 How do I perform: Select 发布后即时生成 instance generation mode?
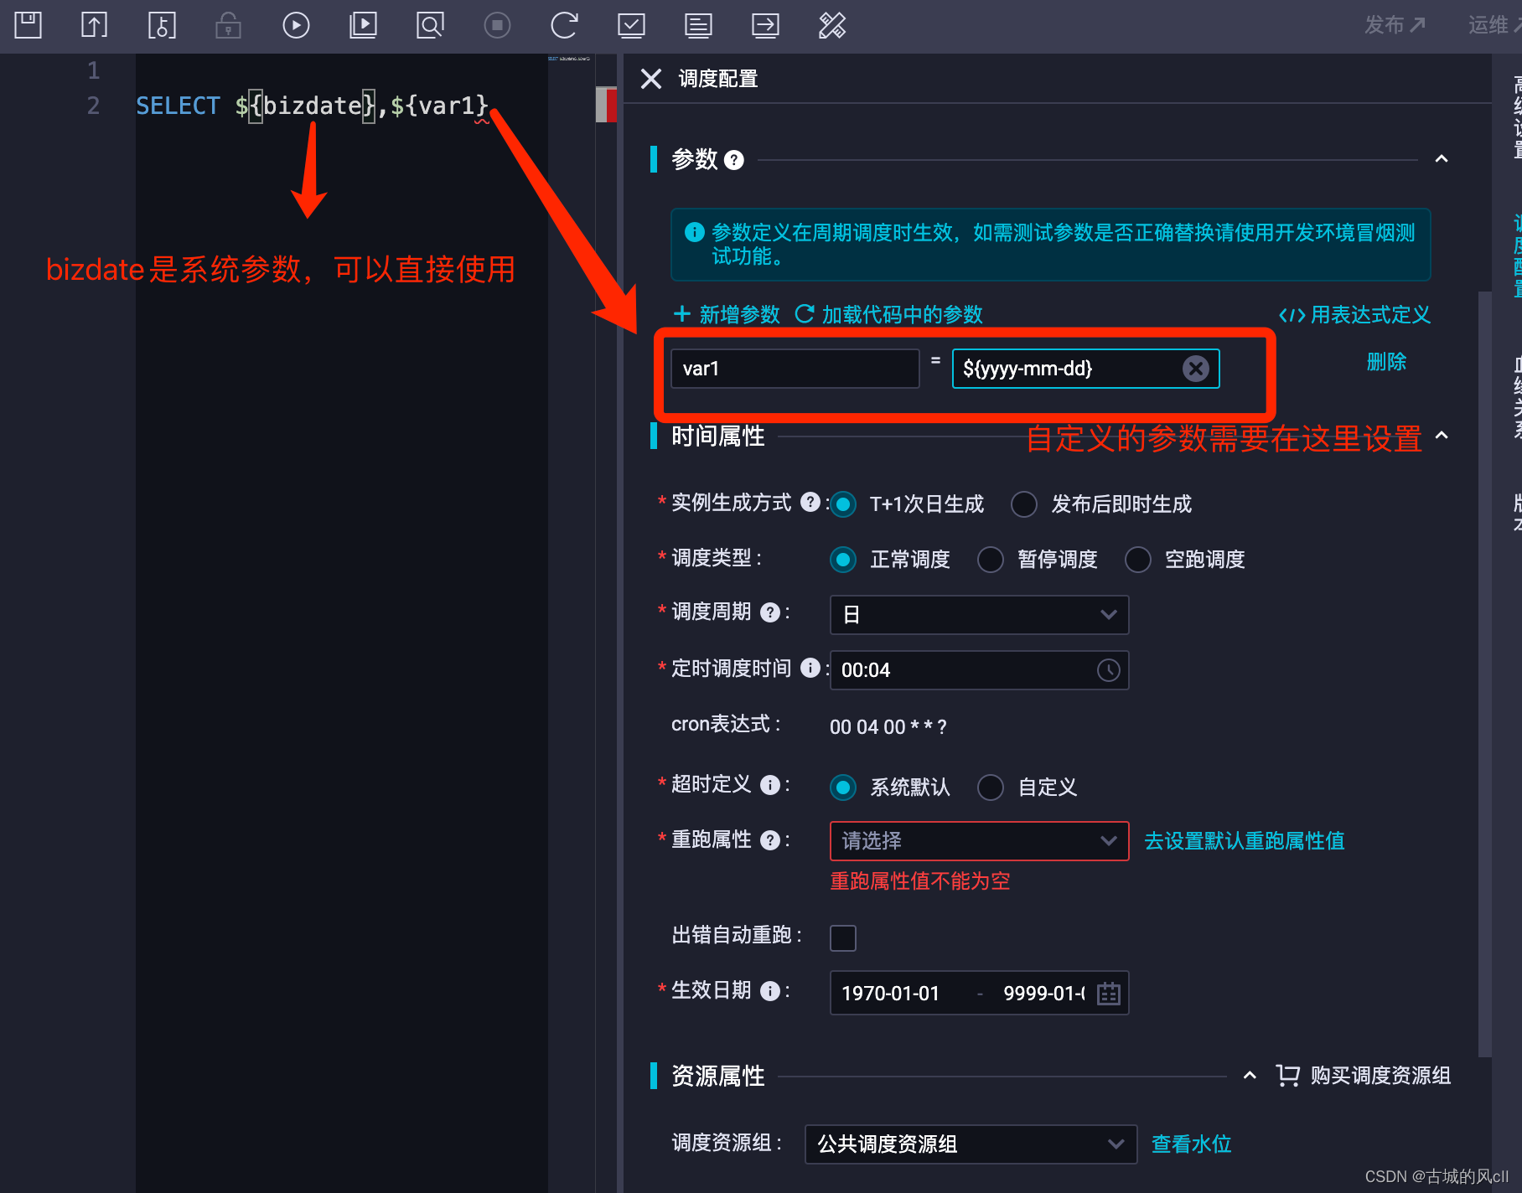point(1023,504)
